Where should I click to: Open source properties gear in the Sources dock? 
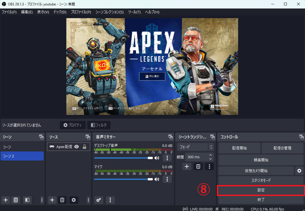tap(74, 200)
